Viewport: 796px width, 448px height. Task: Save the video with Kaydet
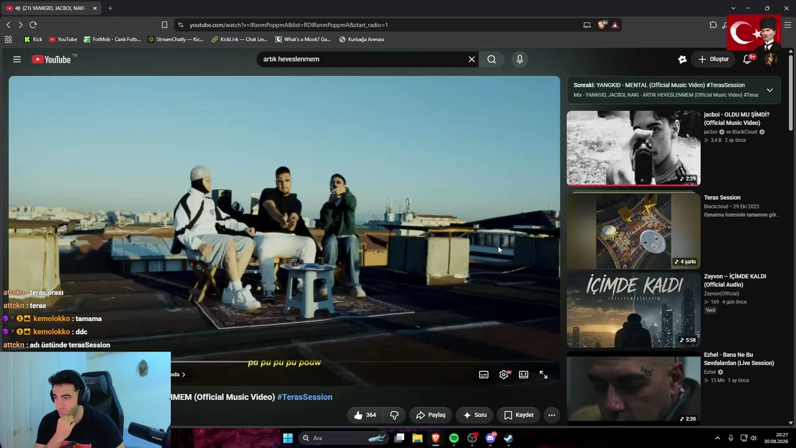(x=519, y=415)
